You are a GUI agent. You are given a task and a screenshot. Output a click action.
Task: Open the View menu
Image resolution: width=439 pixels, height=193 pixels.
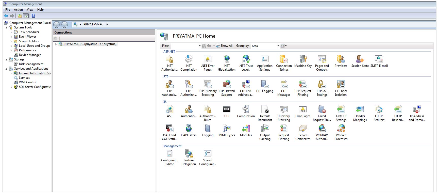[x=30, y=10]
